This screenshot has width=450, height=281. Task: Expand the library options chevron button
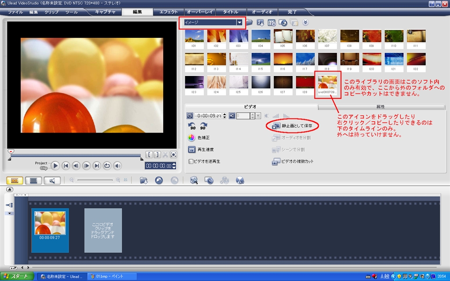[x=305, y=22]
